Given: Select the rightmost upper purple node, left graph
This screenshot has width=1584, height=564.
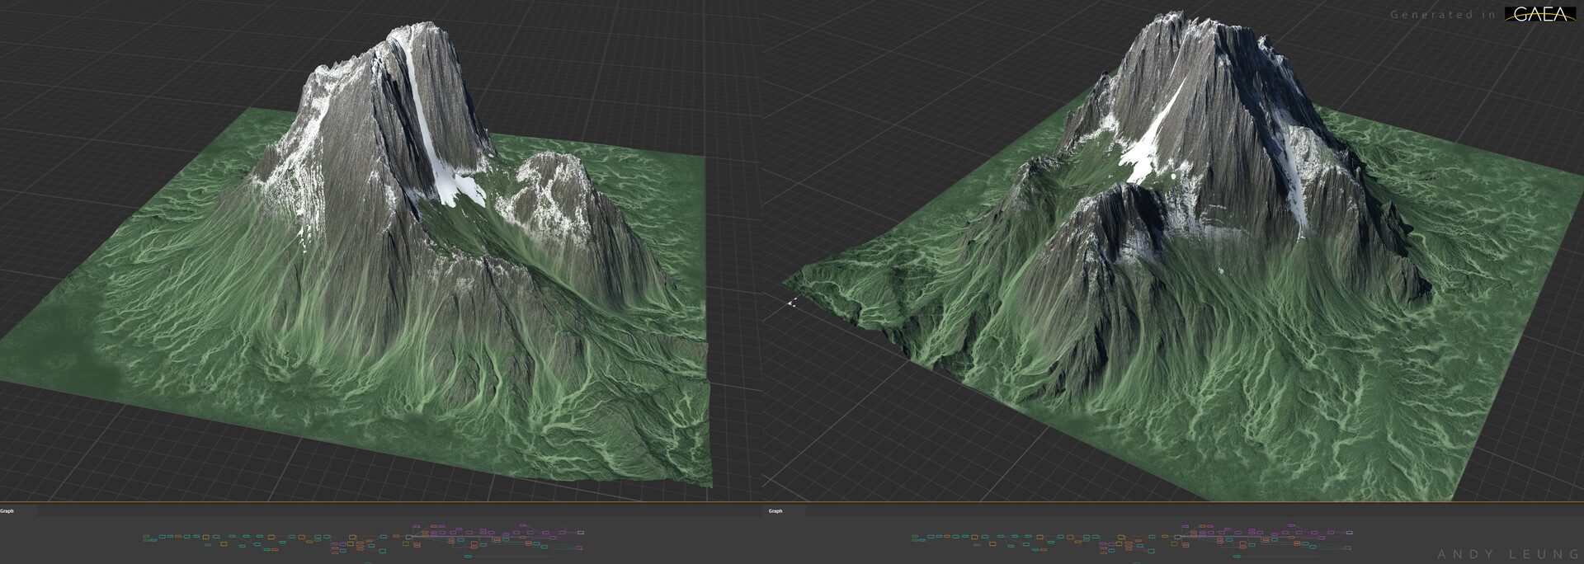Looking at the screenshot, I should (x=581, y=533).
